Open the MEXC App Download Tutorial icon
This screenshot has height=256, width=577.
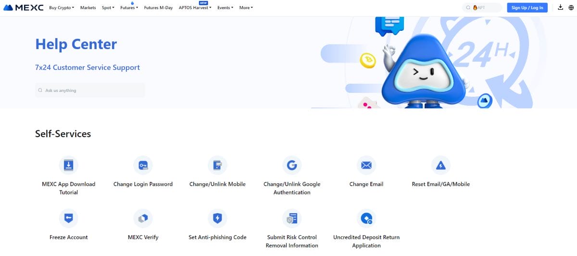pos(69,166)
